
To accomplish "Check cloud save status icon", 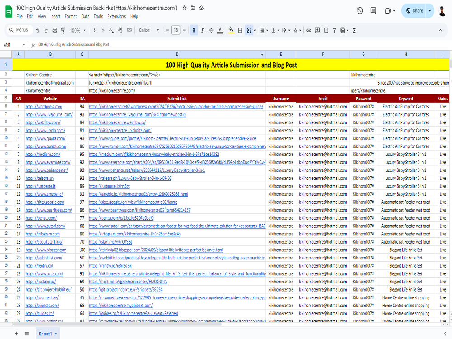I will point(202,8).
